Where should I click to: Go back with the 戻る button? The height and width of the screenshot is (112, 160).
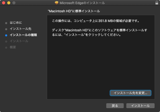coord(115,106)
